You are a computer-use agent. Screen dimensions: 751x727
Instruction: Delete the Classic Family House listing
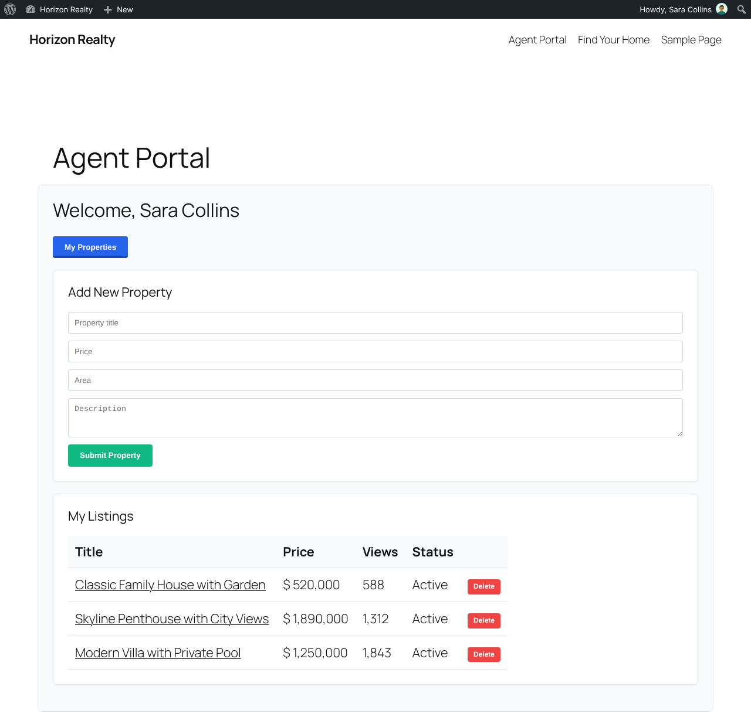click(x=484, y=586)
